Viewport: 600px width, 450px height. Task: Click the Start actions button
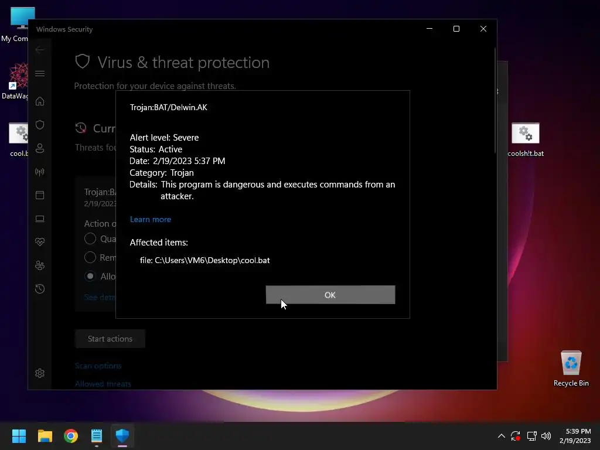click(x=110, y=339)
